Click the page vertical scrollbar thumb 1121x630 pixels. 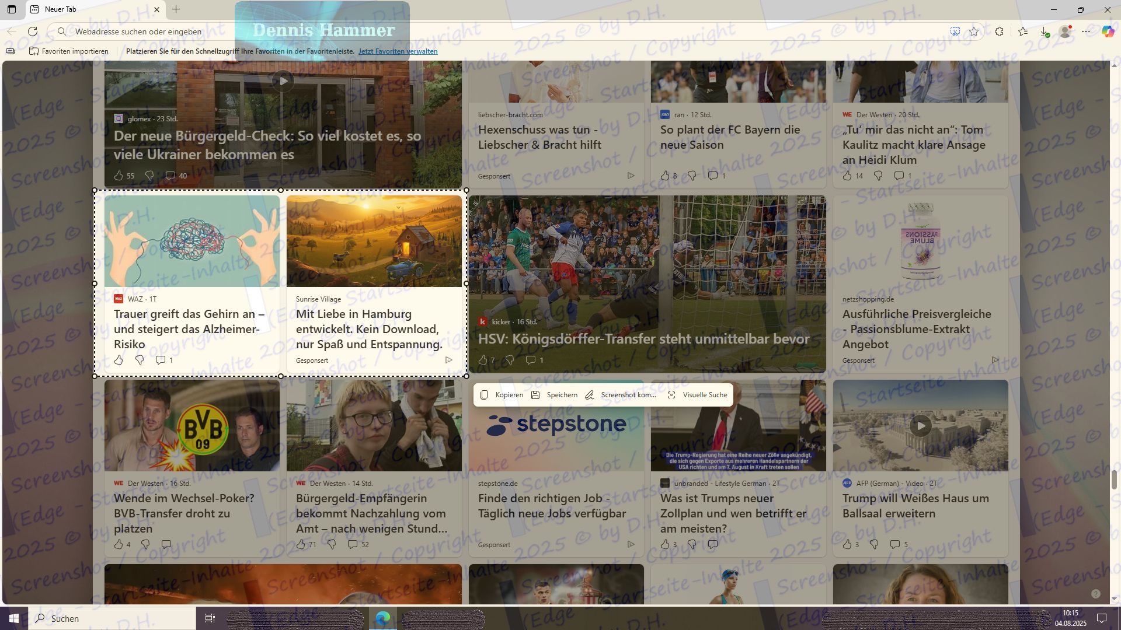[1114, 480]
